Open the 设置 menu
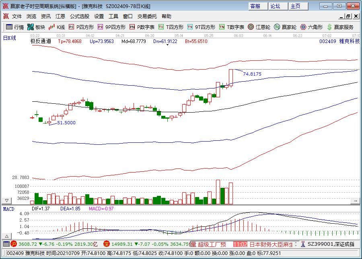This screenshot has height=259, width=362. point(99,16)
